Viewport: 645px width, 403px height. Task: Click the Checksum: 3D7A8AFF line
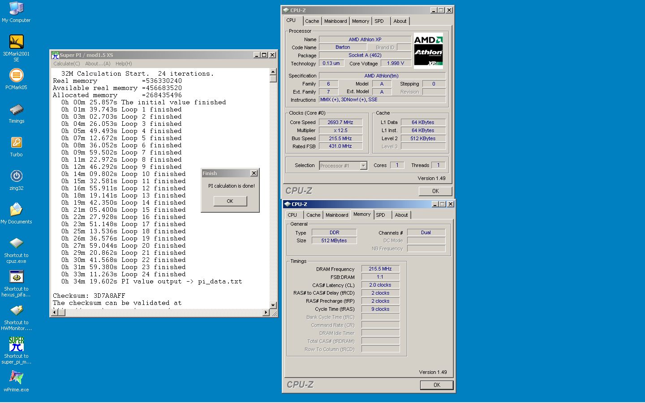click(89, 296)
